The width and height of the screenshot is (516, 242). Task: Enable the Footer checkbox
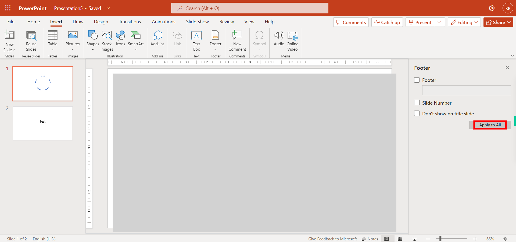tap(417, 80)
